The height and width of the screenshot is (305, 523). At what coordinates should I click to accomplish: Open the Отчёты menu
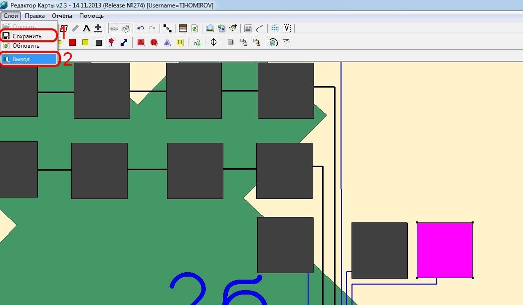pos(62,15)
